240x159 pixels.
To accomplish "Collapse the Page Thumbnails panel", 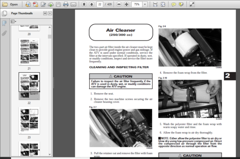I will click(x=45, y=13).
